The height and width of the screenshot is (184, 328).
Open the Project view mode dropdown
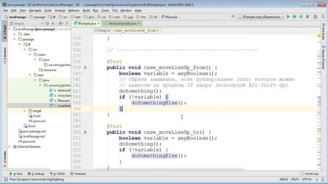coord(27,24)
